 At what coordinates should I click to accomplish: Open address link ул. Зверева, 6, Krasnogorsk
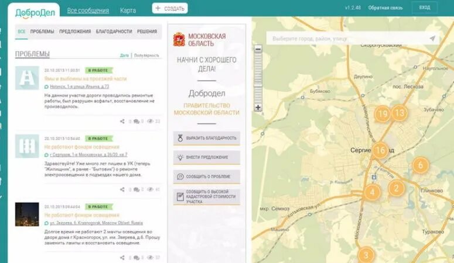click(x=97, y=223)
